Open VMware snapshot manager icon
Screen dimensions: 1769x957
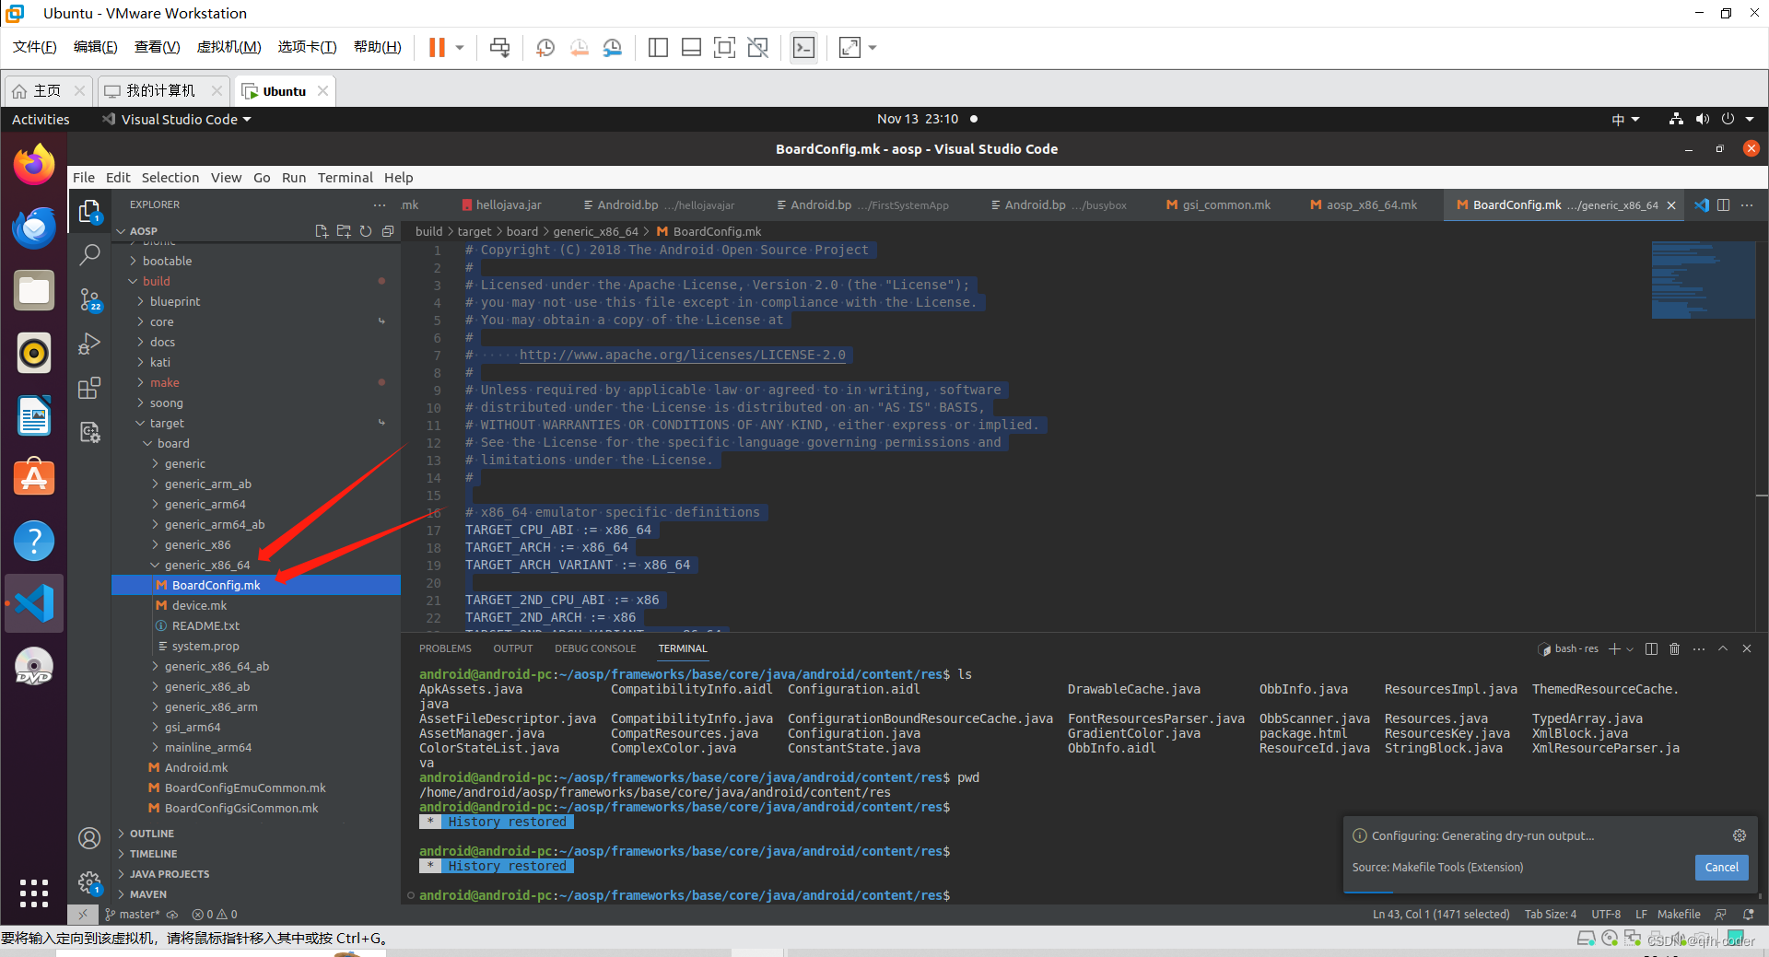pos(613,48)
